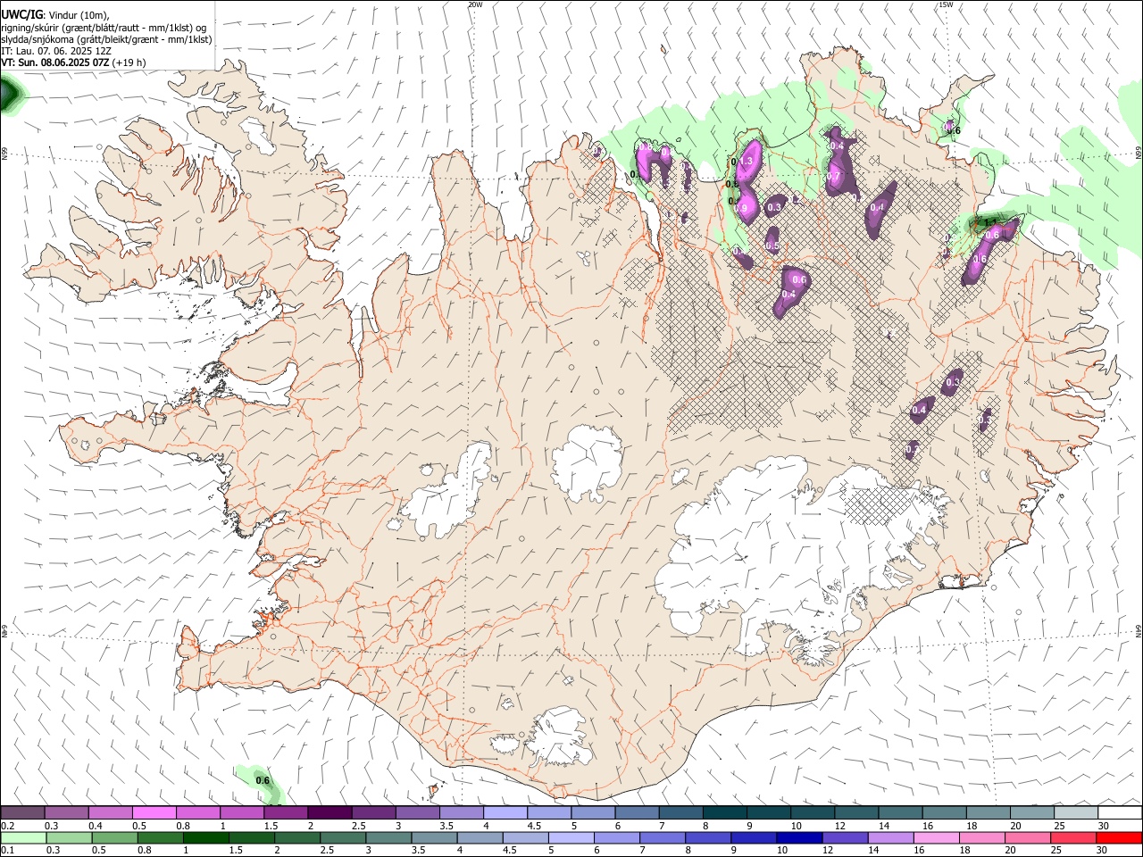Click the 20W longitude label
This screenshot has height=857, width=1143.
coord(475,4)
